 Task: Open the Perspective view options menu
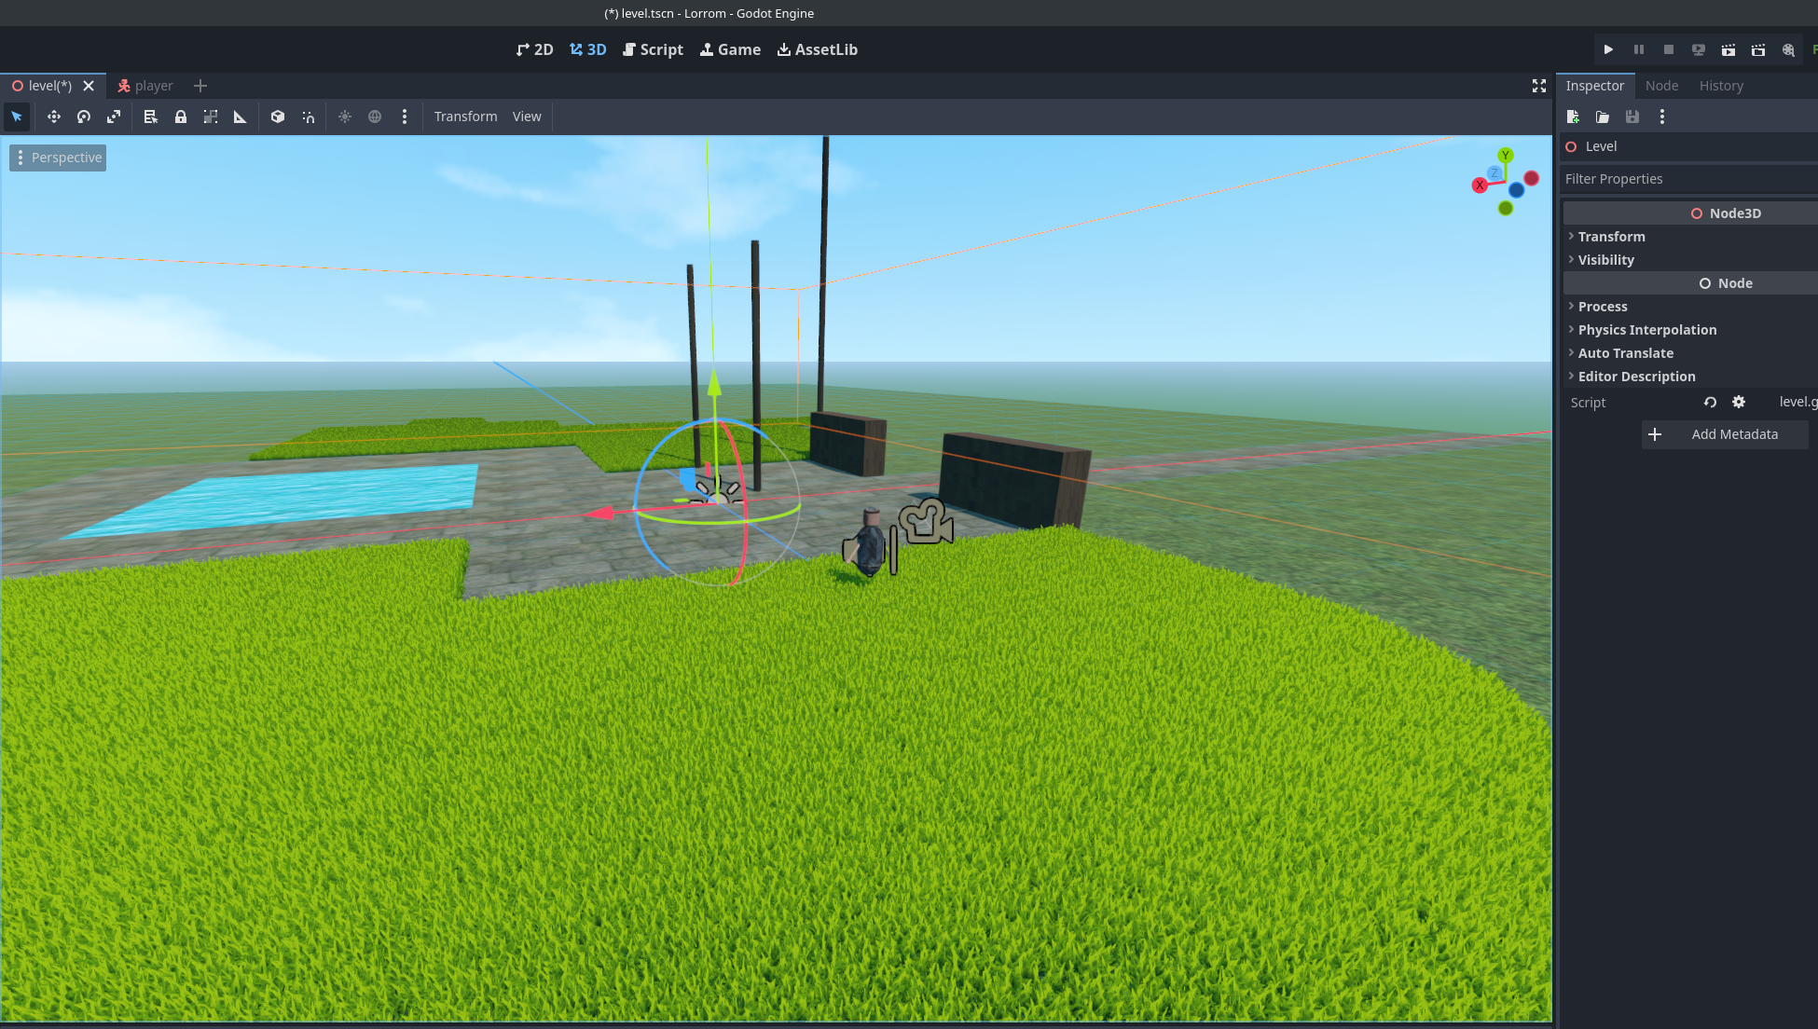point(58,158)
